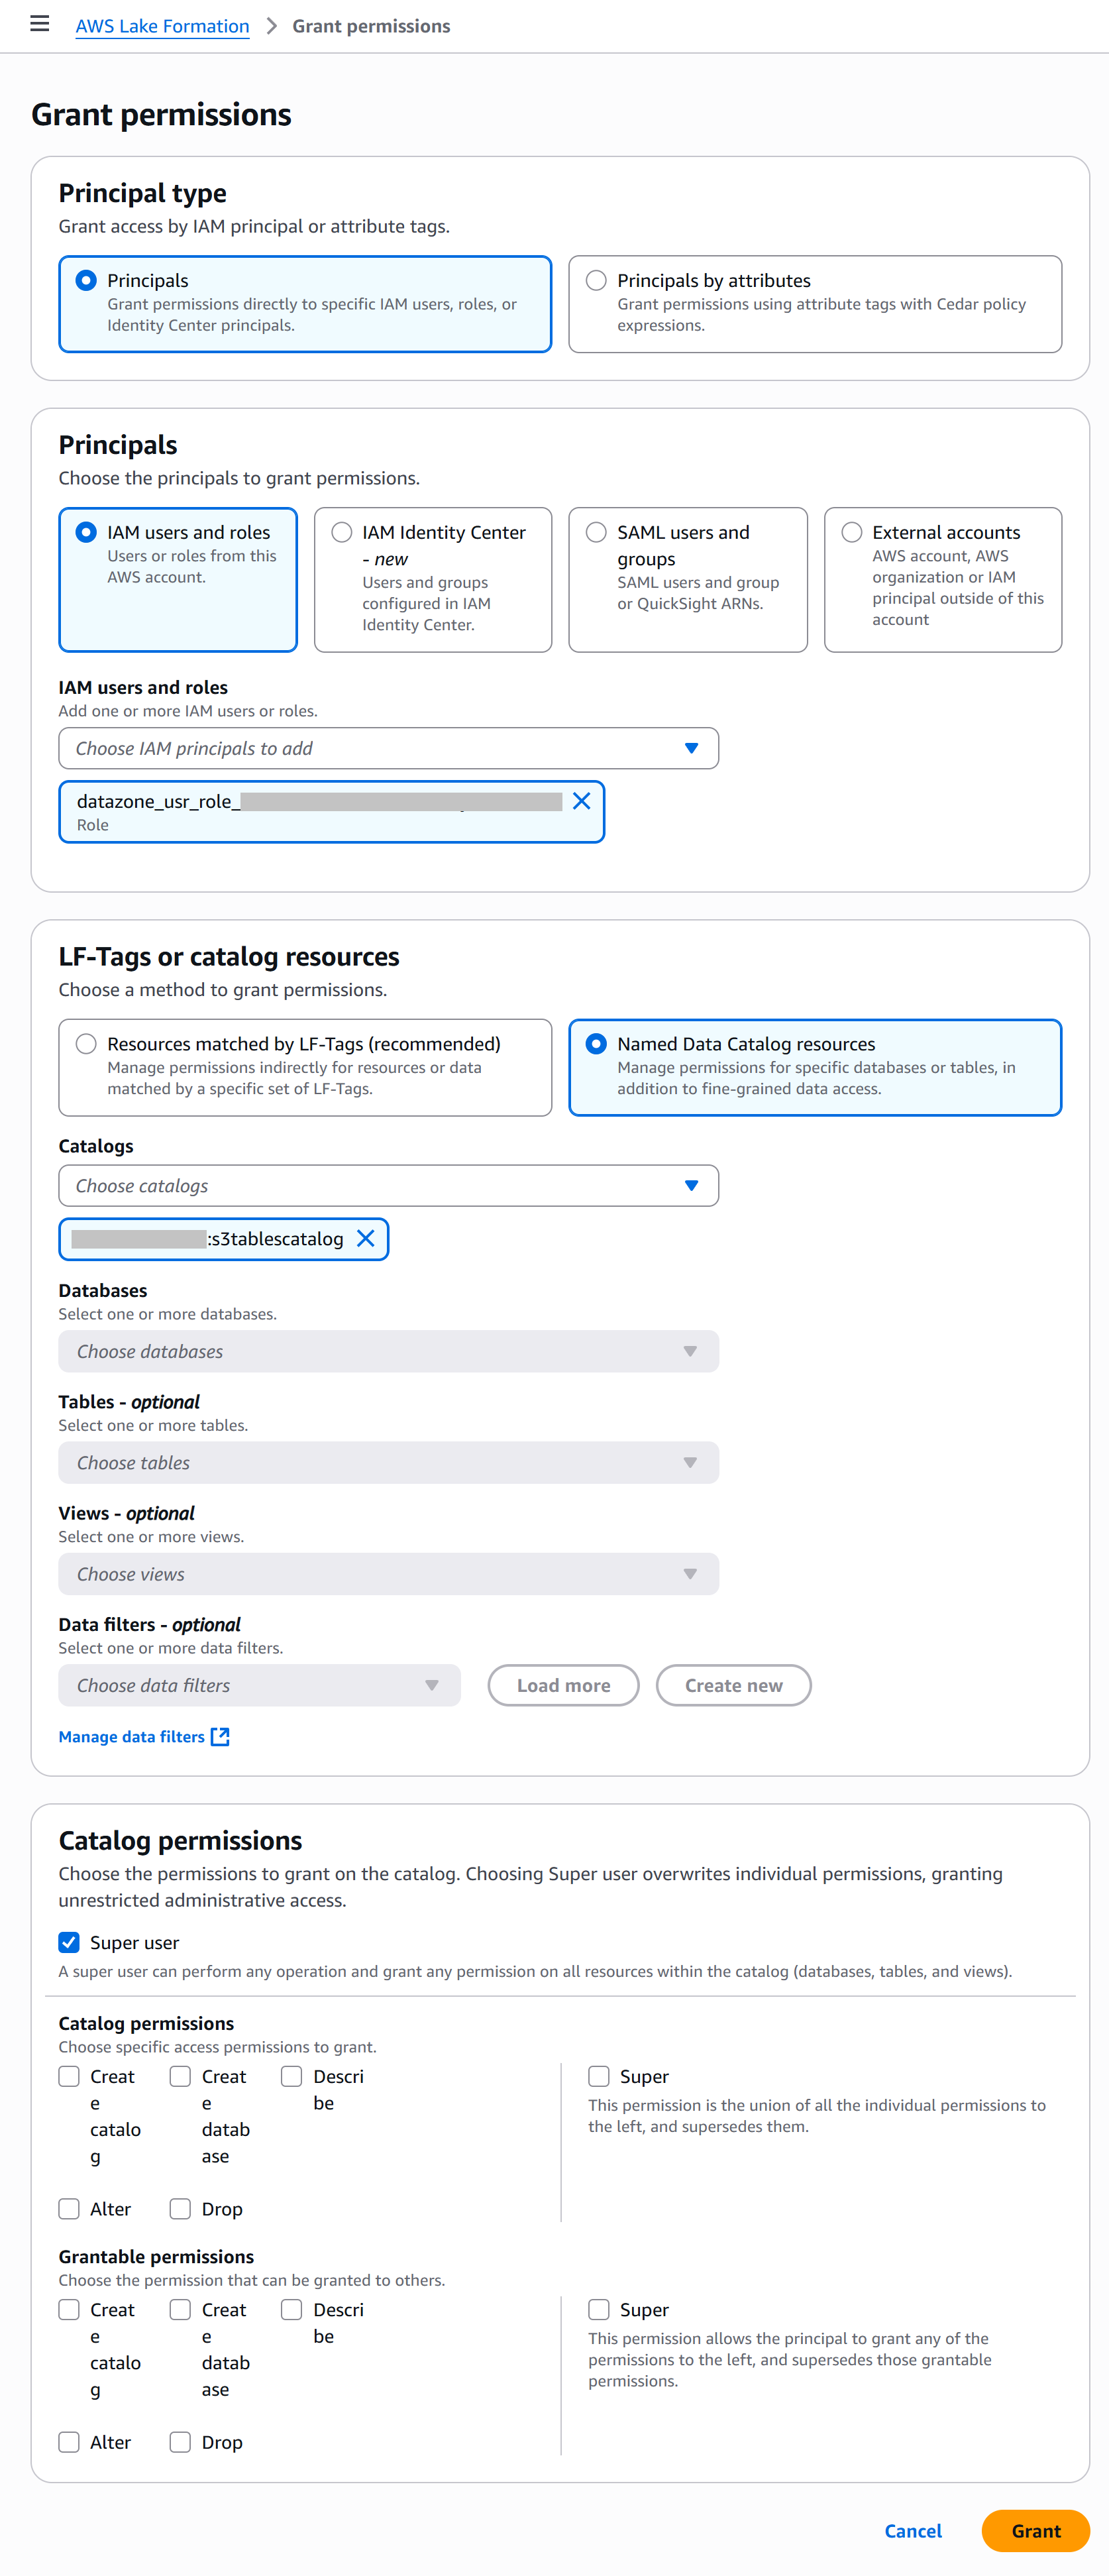The width and height of the screenshot is (1109, 2576).
Task: Check Alter under Catalog permissions
Action: click(x=69, y=2208)
